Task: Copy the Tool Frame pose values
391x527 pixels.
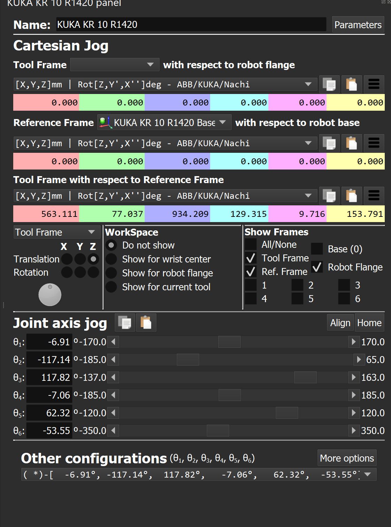Action: pos(329,85)
